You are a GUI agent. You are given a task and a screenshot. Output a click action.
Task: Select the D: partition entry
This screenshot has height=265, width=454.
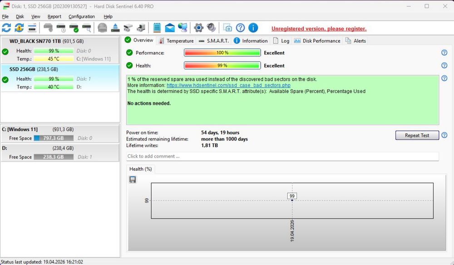click(60, 152)
